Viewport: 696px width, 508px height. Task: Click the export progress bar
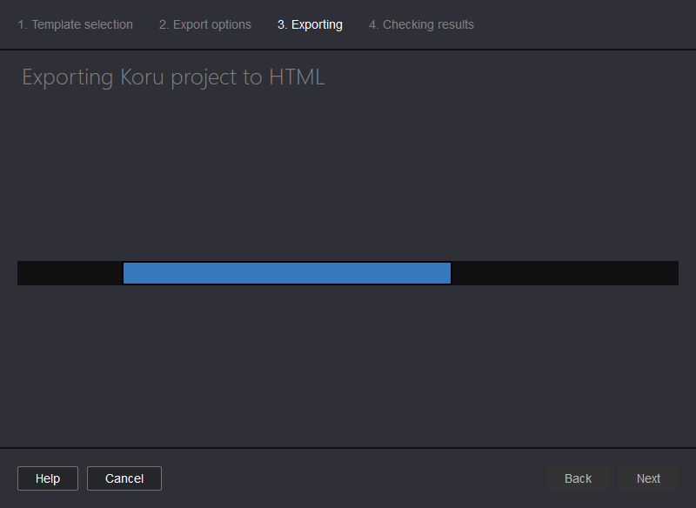click(348, 272)
